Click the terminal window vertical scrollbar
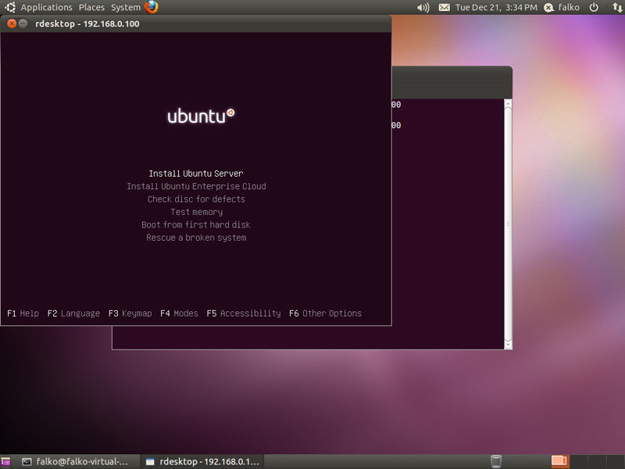The image size is (625, 469). pos(508,223)
